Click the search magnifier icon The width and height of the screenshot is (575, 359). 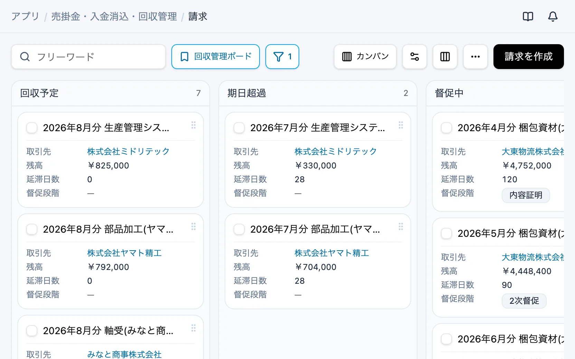[x=25, y=57]
